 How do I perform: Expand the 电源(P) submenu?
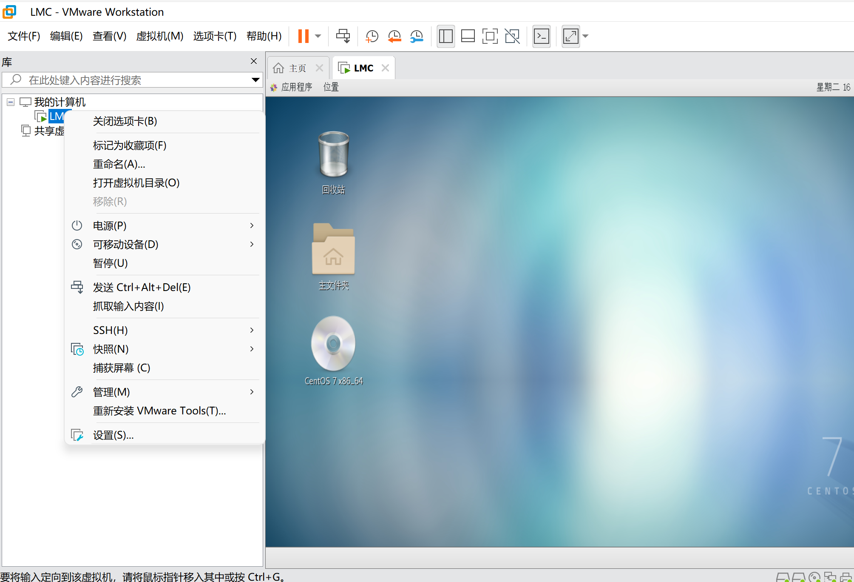pos(164,225)
